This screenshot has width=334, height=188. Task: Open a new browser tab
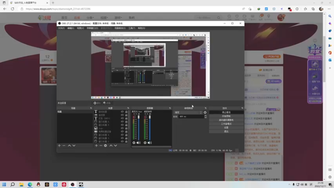[x=53, y=3]
